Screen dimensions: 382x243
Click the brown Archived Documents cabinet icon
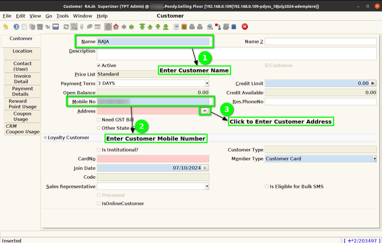coord(184,27)
